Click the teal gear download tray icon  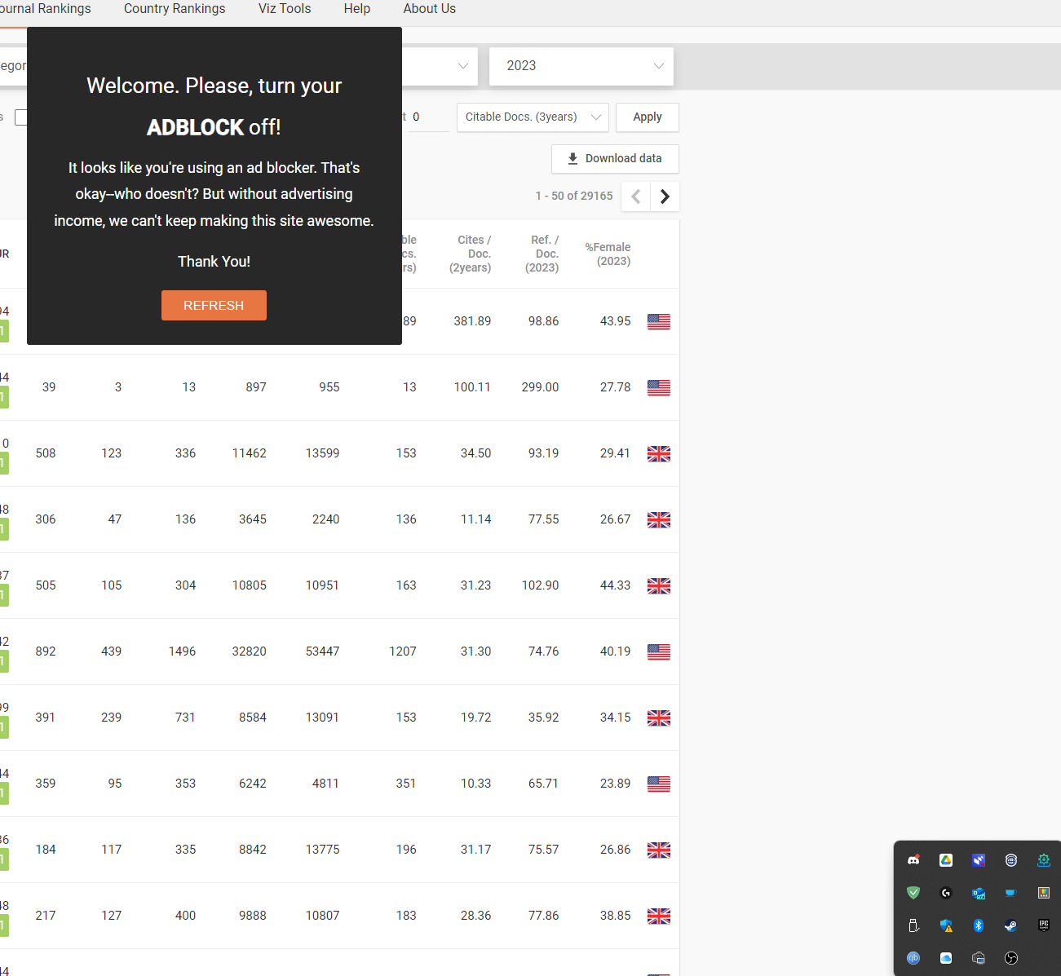click(x=1044, y=860)
